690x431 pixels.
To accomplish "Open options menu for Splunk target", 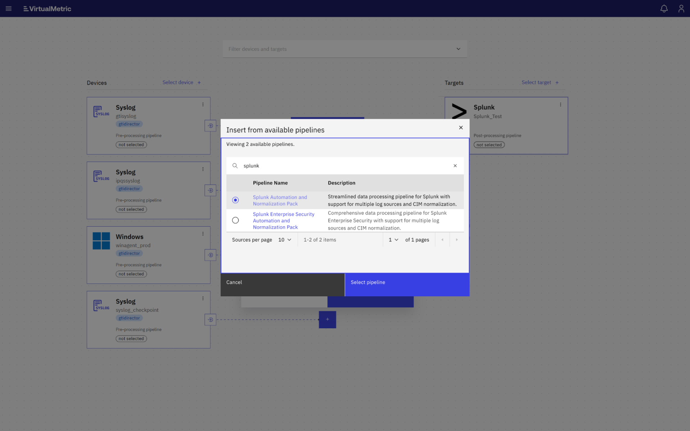I will [x=560, y=105].
